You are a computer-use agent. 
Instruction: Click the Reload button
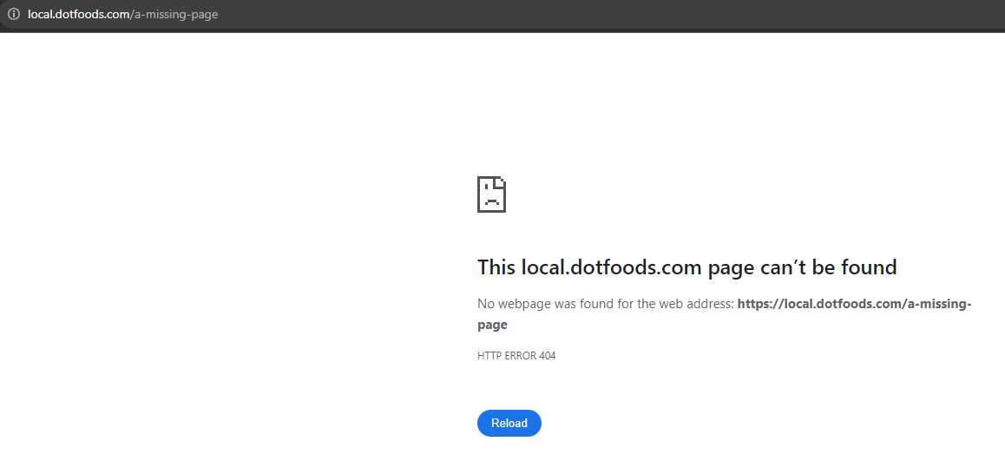(509, 424)
